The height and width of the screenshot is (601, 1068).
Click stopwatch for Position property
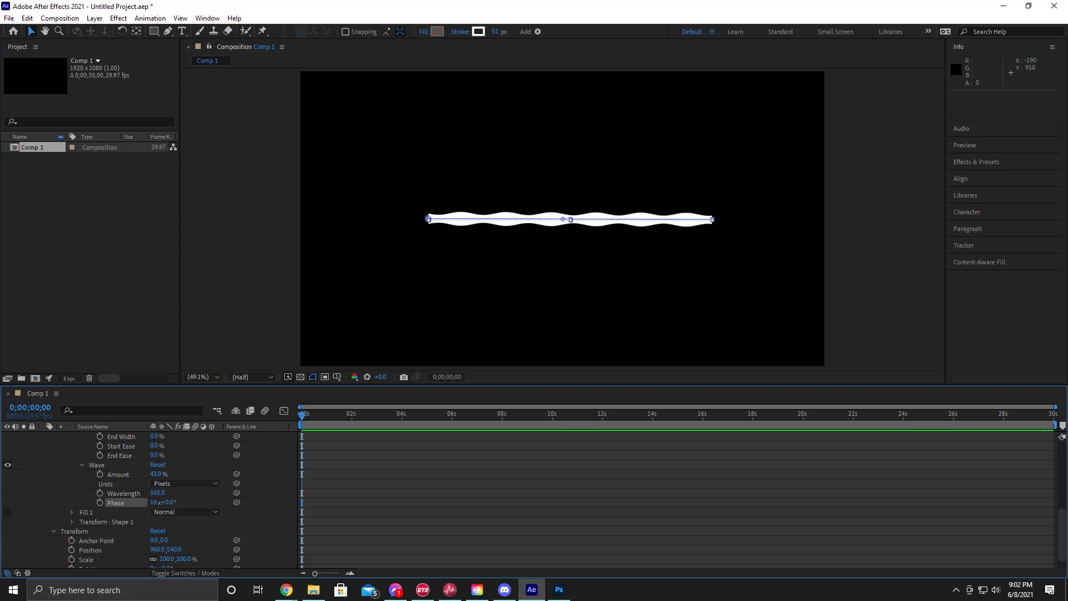pyautogui.click(x=71, y=550)
